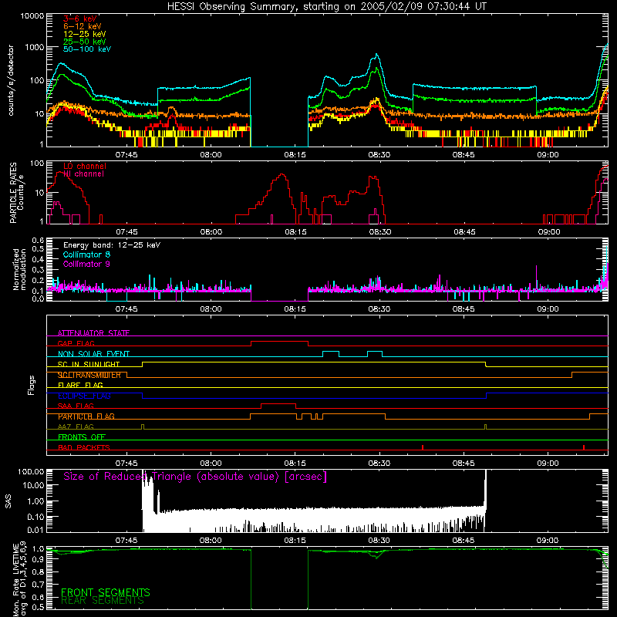
Task: Click the raised GAP FLAG segment near 08:10
Action: point(279,342)
